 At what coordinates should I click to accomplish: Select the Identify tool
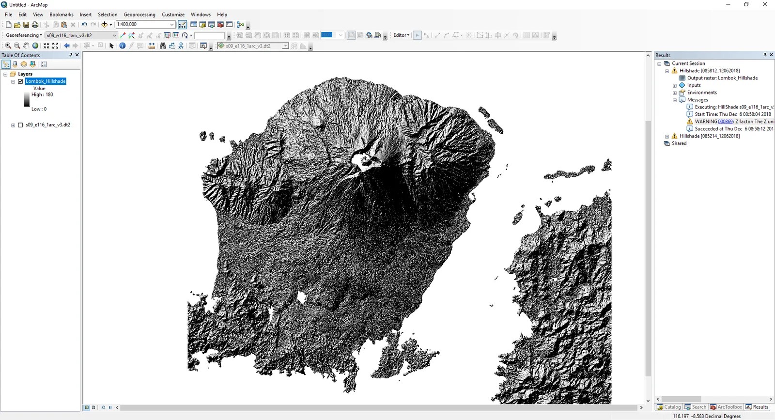click(123, 46)
